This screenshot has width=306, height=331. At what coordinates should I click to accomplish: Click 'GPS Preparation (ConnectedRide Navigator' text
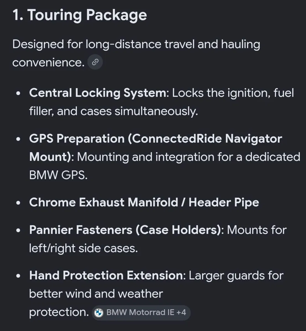point(155,138)
